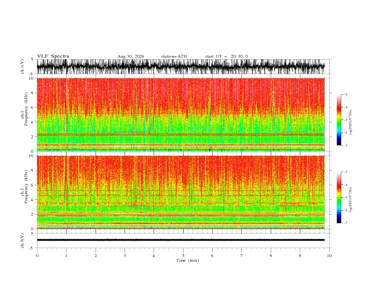Click the ch.3(V) axis label
Image resolution: width=371 pixels, height=287 pixels.
[22, 241]
